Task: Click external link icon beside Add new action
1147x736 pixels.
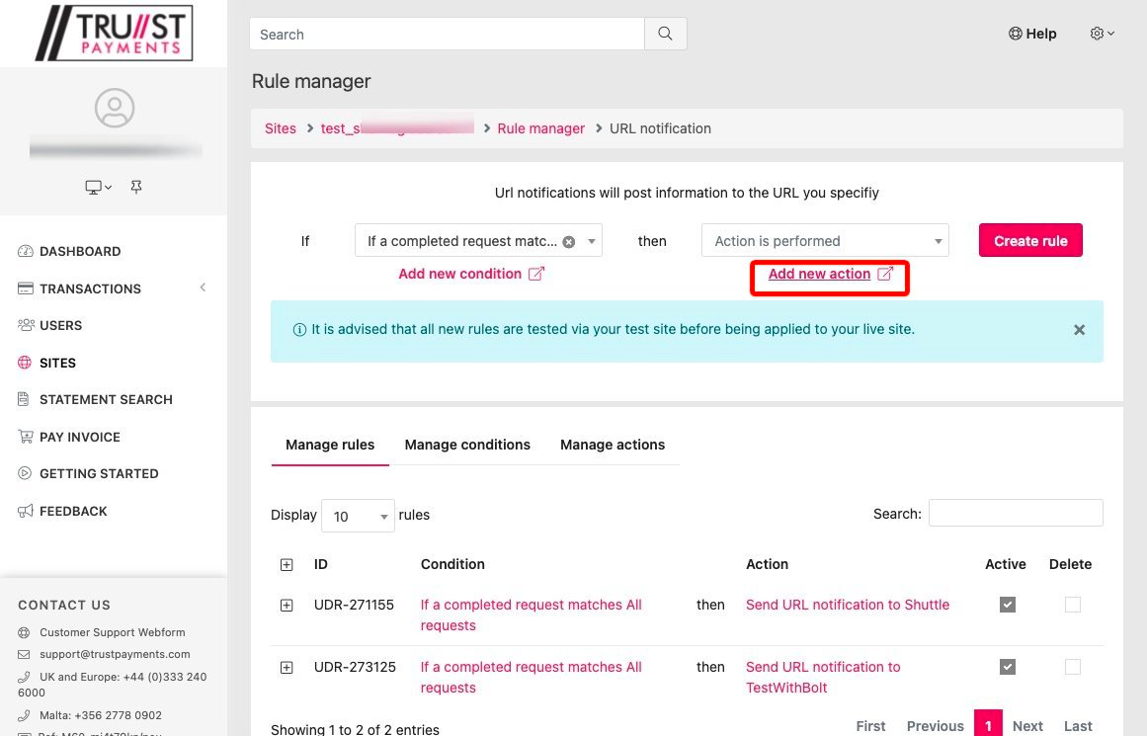Action: tap(885, 274)
